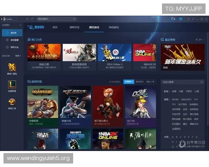Image resolution: width=209 pixels, height=167 pixels.
Task: Open the mail envelope icon in title bar
Action: (181, 19)
